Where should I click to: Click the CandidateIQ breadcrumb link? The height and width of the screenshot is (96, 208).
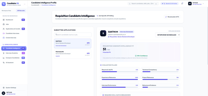tap(35, 5)
